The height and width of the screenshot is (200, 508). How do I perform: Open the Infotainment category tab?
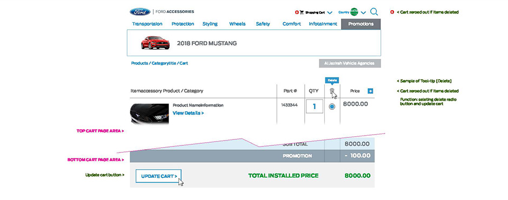pyautogui.click(x=323, y=24)
